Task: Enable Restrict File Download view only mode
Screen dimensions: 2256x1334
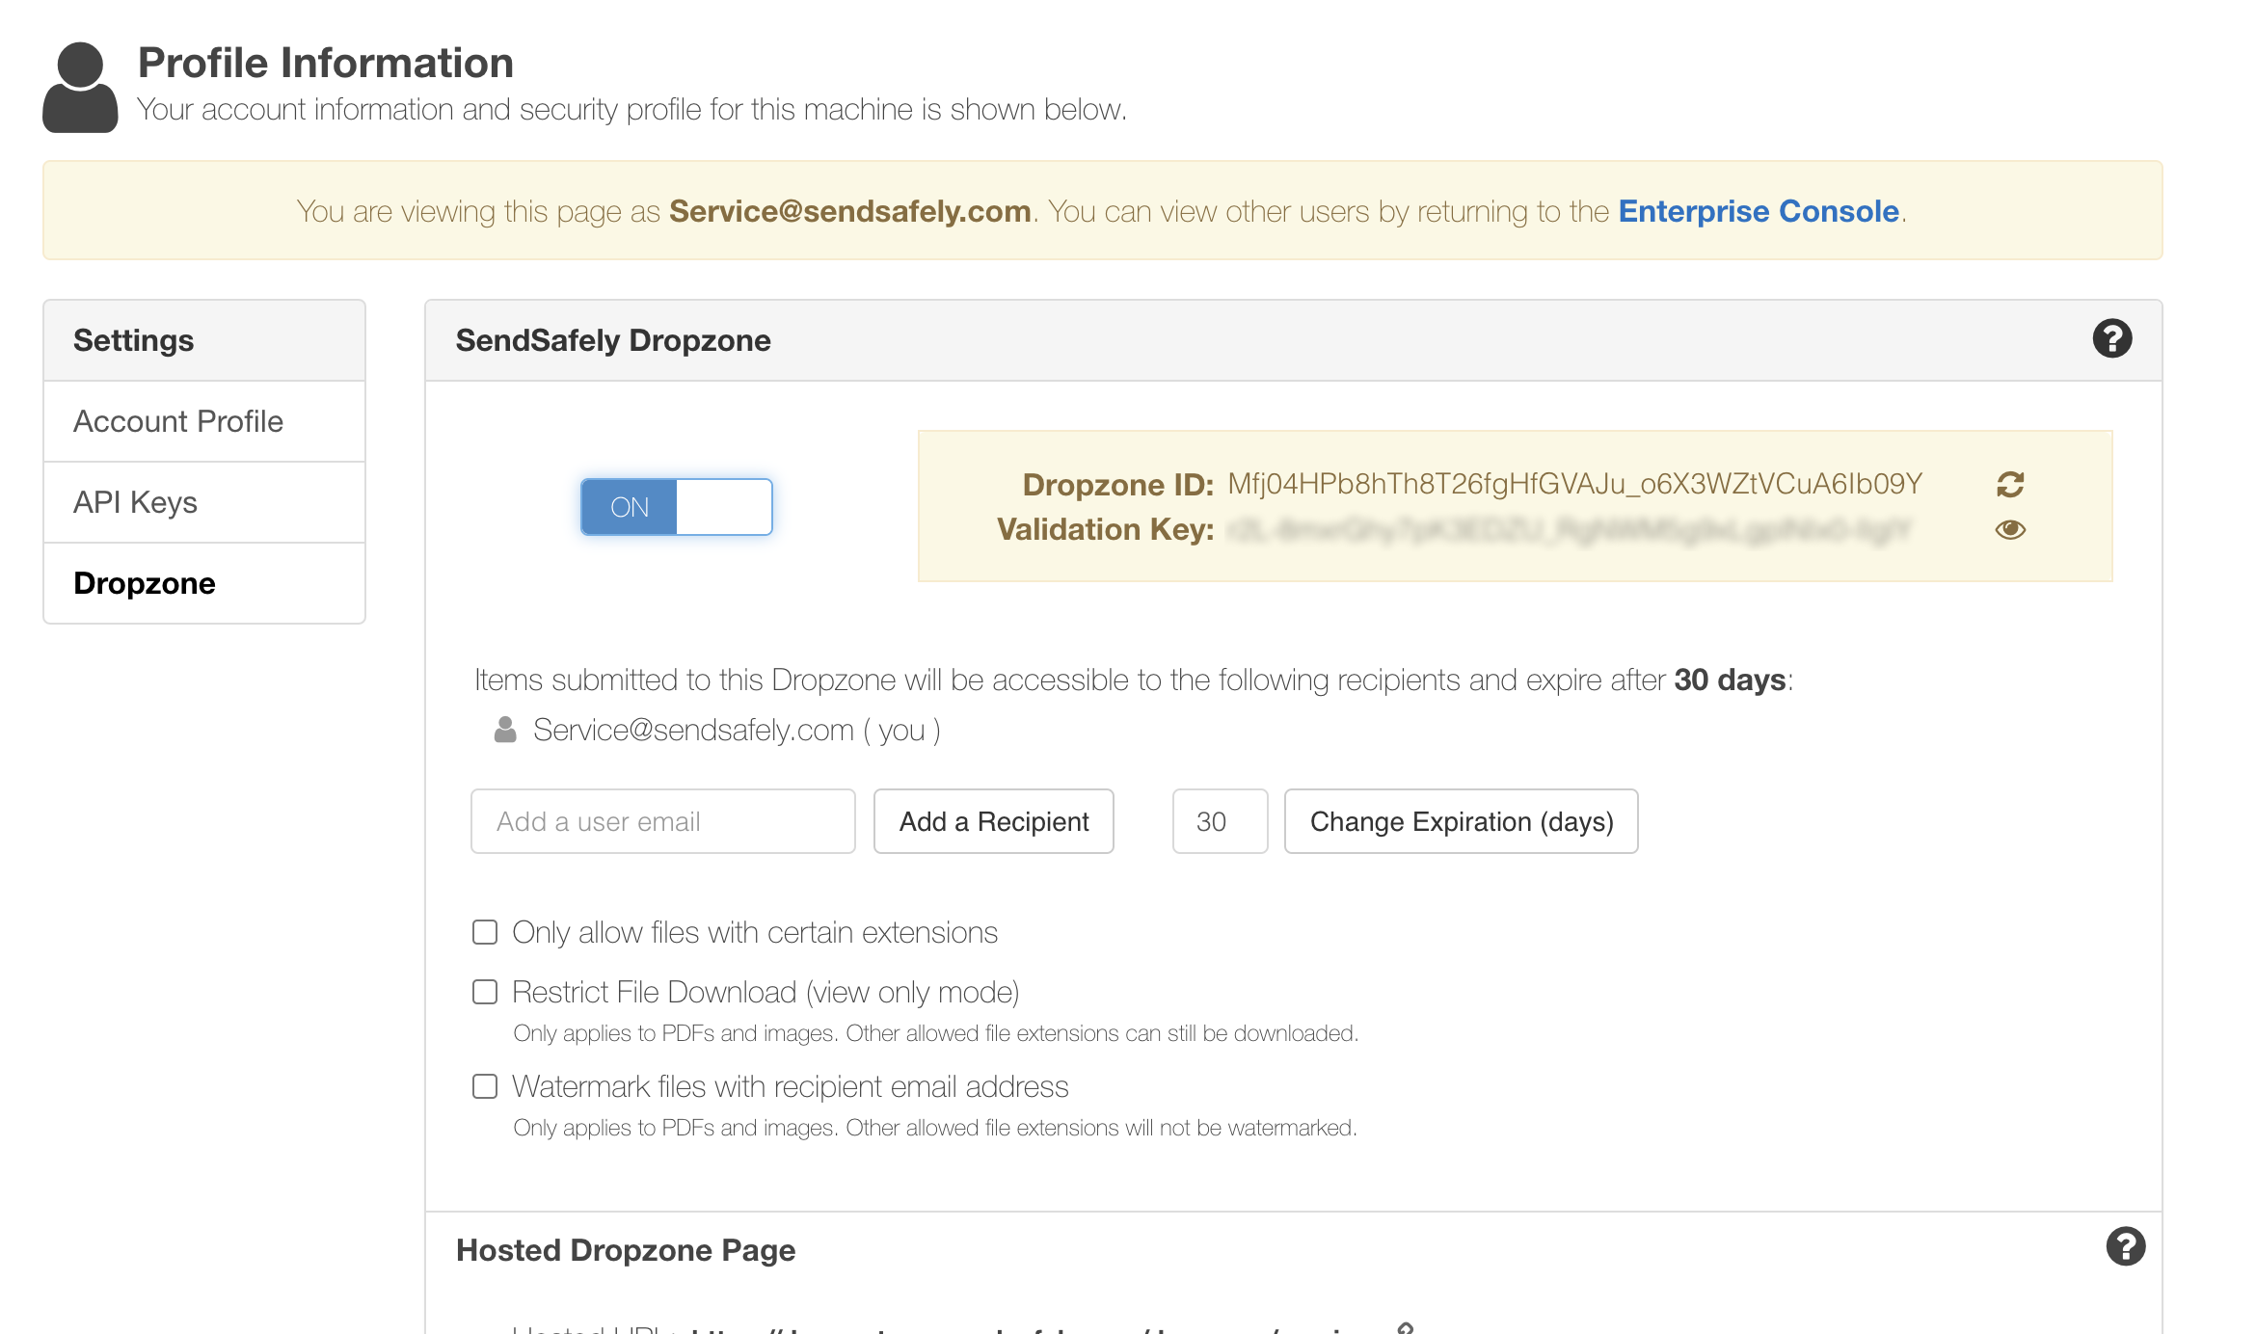Action: coord(486,993)
